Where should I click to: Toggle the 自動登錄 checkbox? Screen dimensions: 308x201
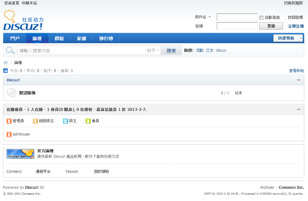[262, 18]
